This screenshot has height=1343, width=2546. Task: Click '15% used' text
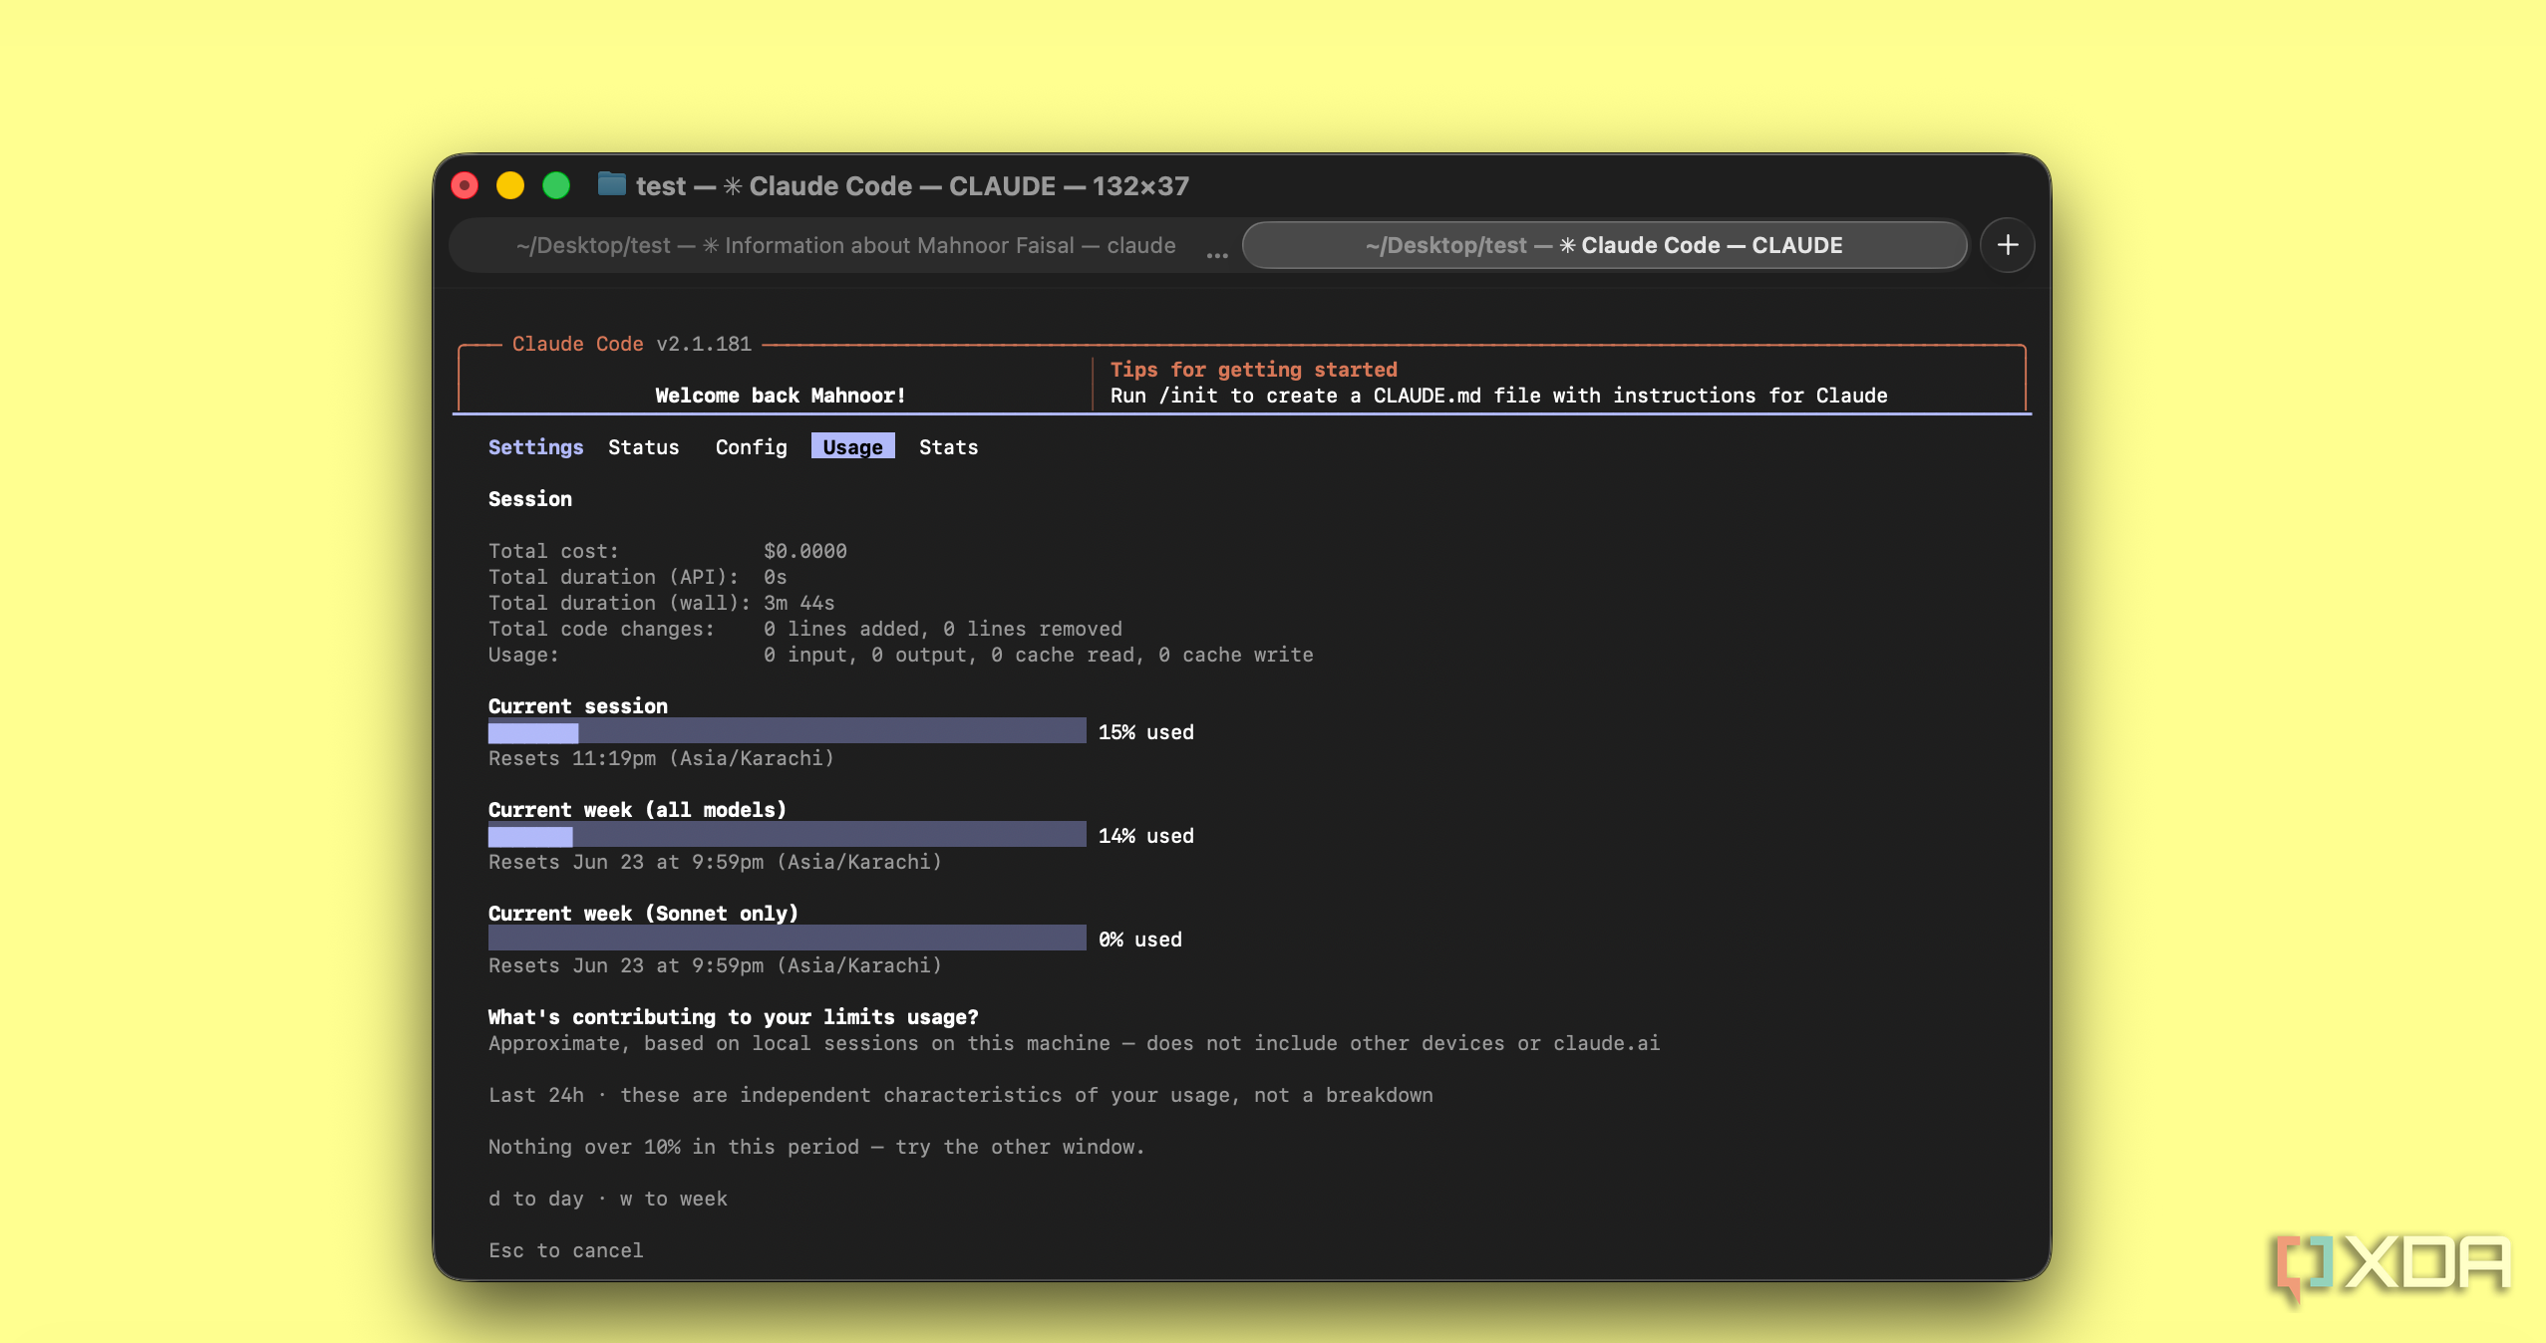tap(1145, 732)
